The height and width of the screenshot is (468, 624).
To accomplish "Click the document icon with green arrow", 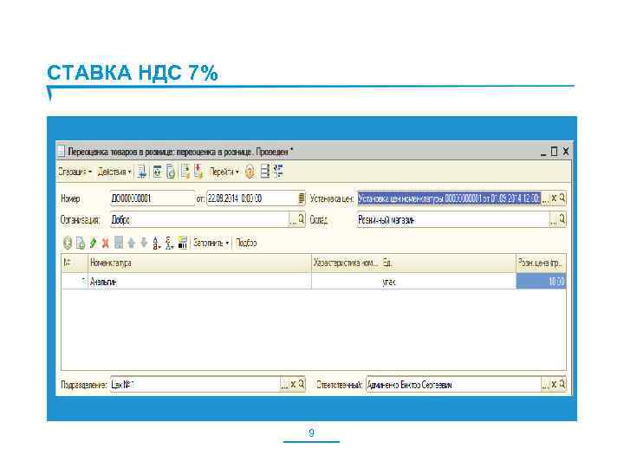I will [x=185, y=172].
